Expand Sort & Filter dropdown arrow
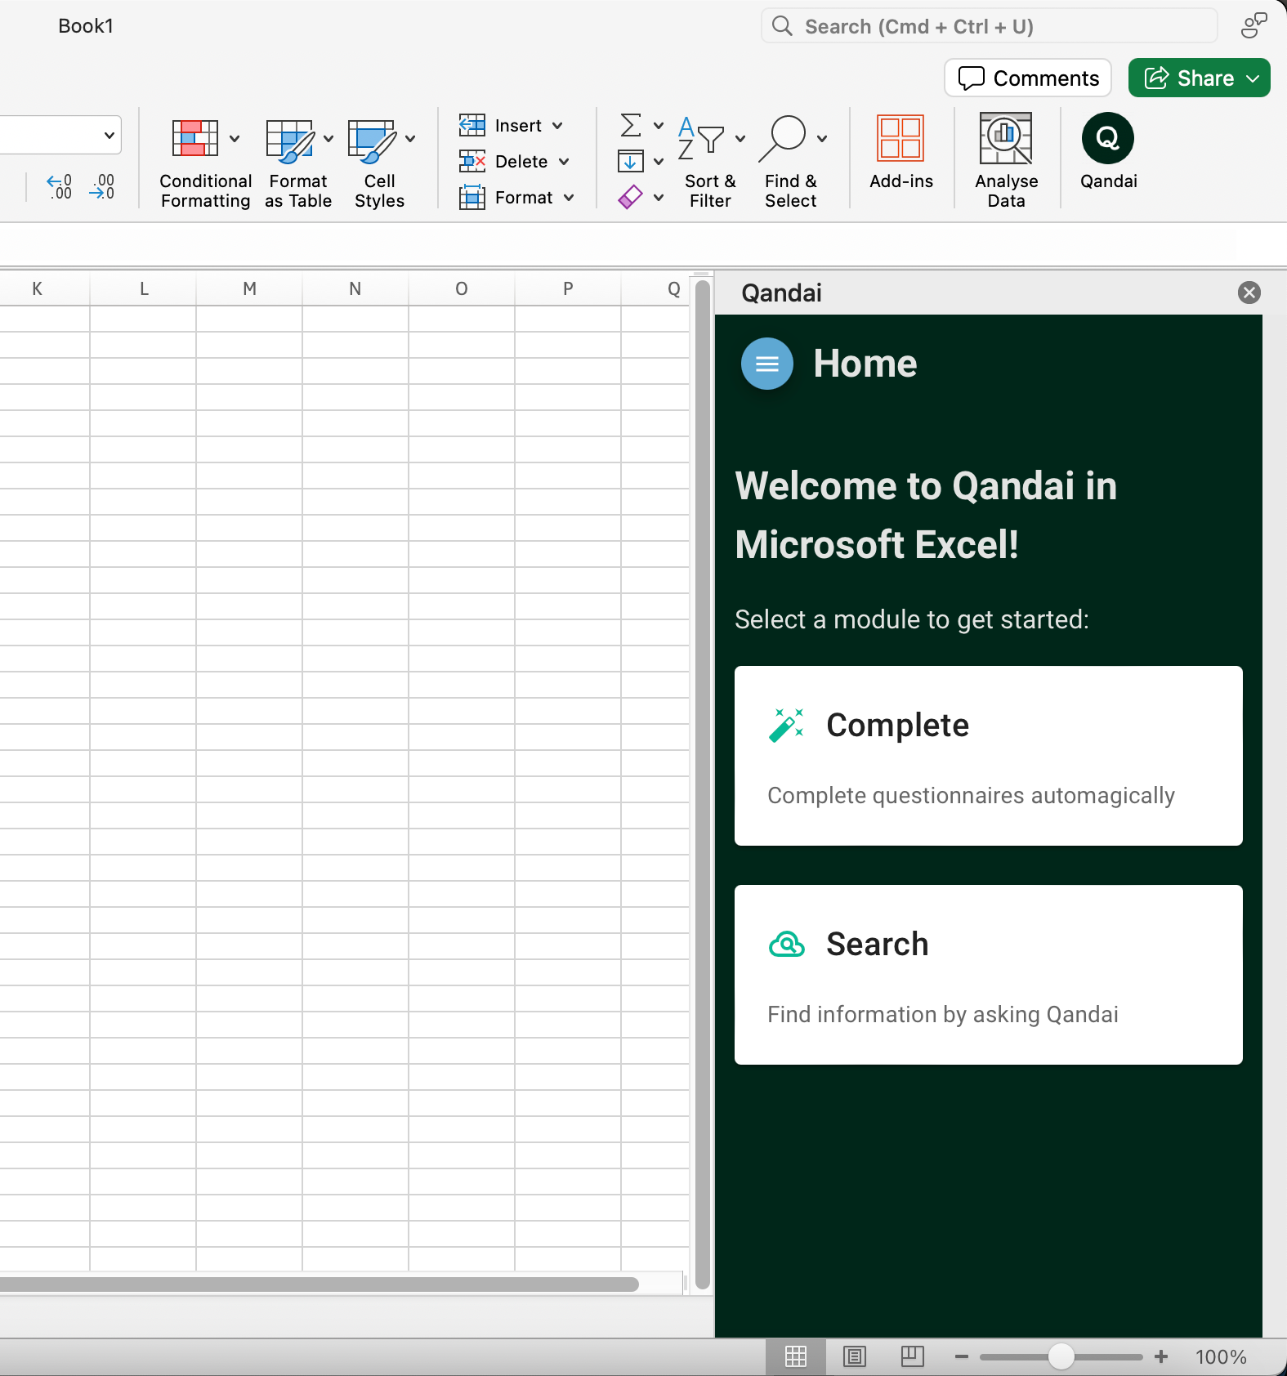The width and height of the screenshot is (1287, 1376). point(740,138)
